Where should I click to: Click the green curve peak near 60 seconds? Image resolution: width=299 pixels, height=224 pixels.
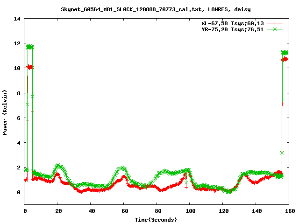point(122,168)
